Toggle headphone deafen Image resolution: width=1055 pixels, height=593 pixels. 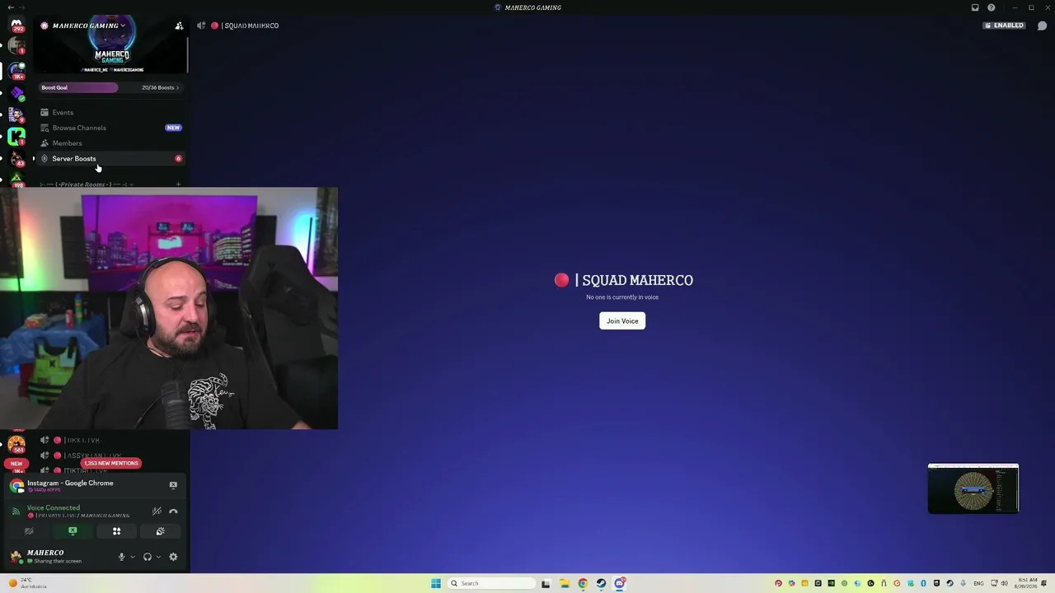[x=148, y=557]
